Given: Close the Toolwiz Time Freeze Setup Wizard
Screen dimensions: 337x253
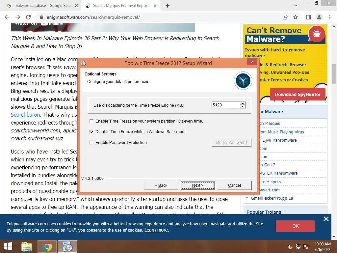Looking at the screenshot, I should (x=252, y=62).
